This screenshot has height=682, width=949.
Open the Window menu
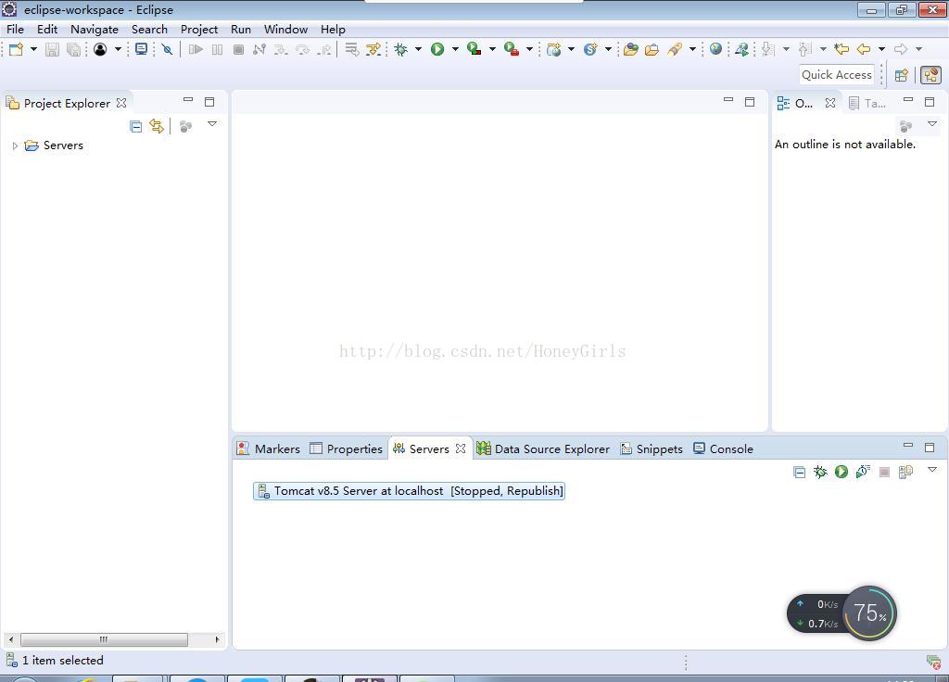point(285,29)
